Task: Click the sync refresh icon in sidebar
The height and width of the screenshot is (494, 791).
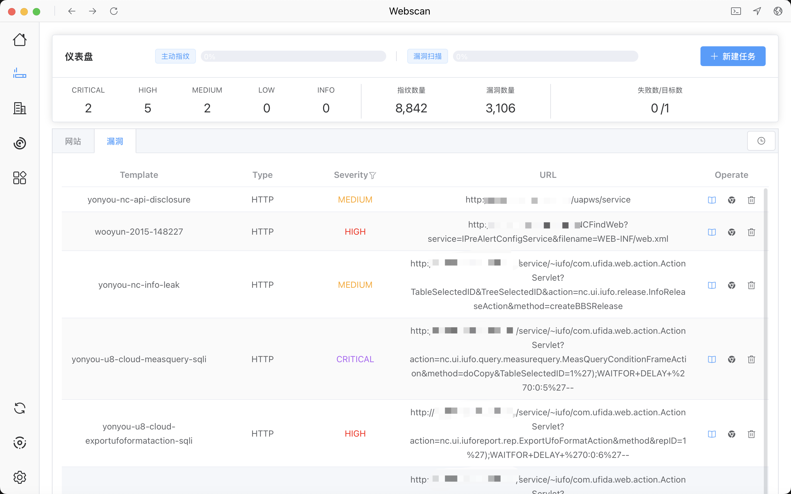Action: (x=19, y=408)
